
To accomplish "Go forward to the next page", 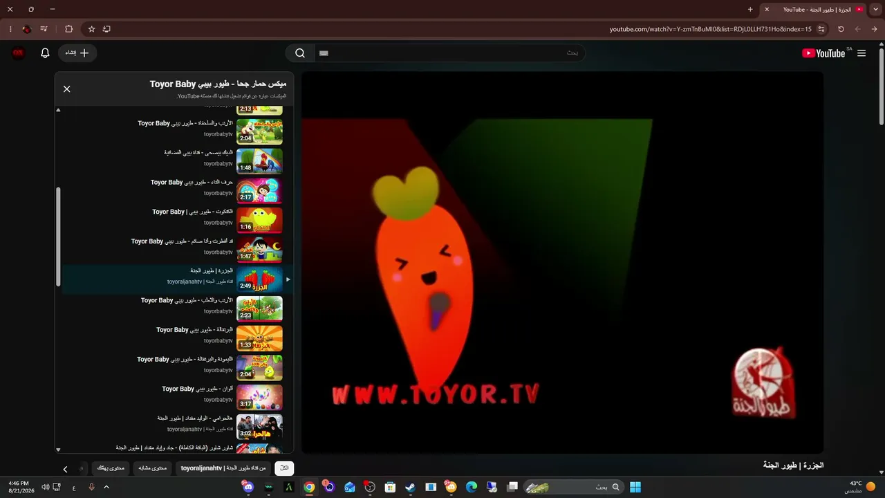I will pyautogui.click(x=858, y=29).
